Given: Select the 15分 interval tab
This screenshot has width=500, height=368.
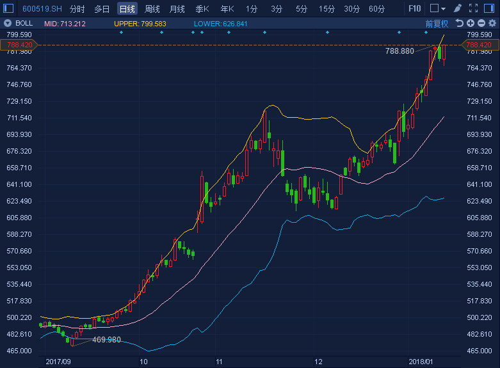Looking at the screenshot, I should click(x=327, y=9).
